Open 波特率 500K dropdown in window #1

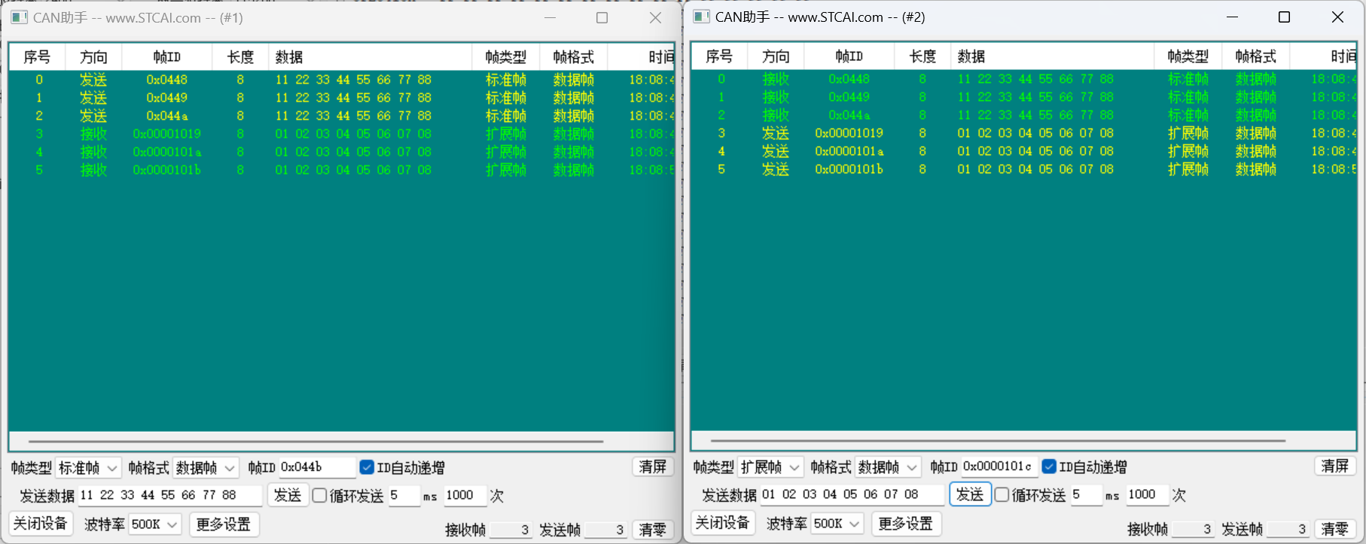154,524
